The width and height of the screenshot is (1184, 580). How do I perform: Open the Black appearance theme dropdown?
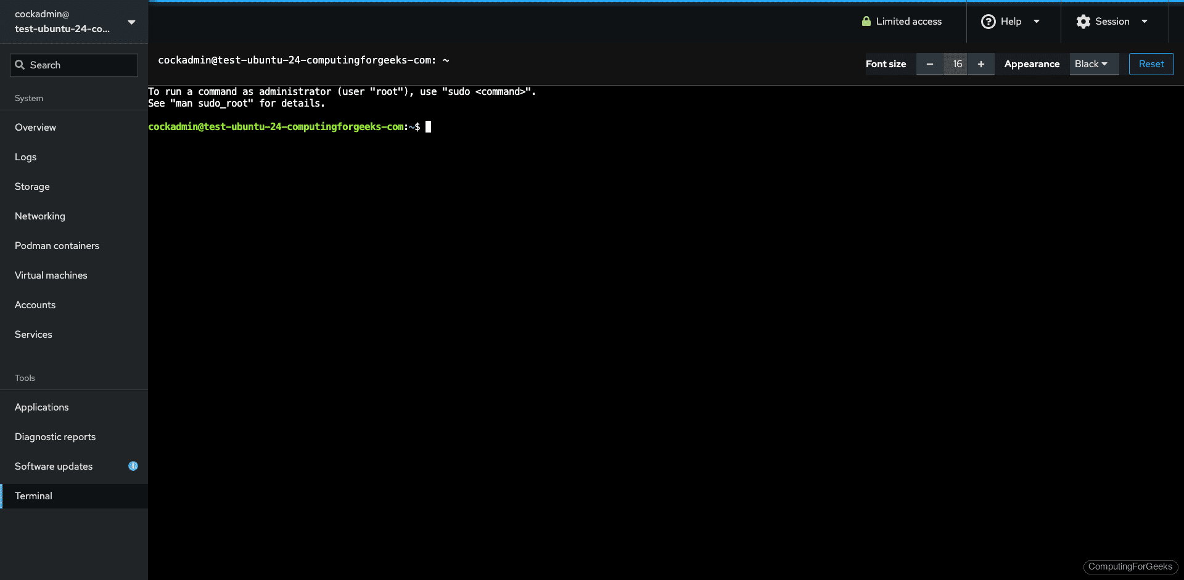[1093, 64]
